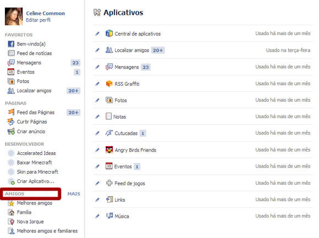Click MAIS next to Amigos section
Viewport: 319px width, 238px height.
coord(74,194)
